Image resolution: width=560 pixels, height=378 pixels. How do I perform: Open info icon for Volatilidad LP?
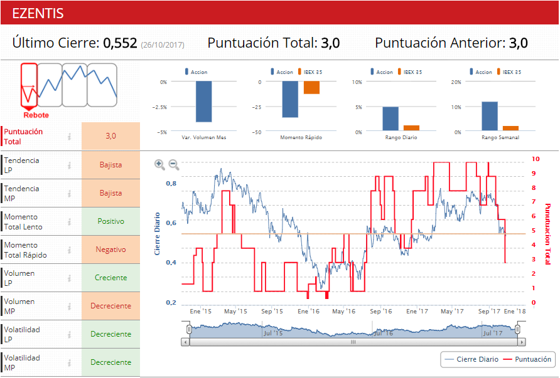point(70,334)
